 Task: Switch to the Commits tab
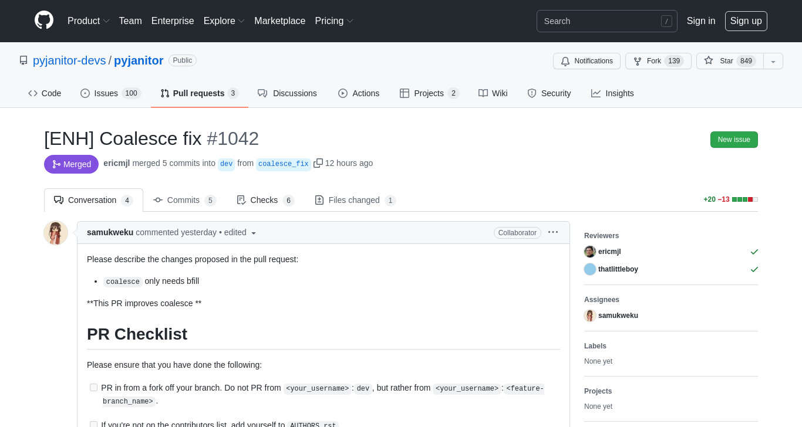(x=184, y=200)
